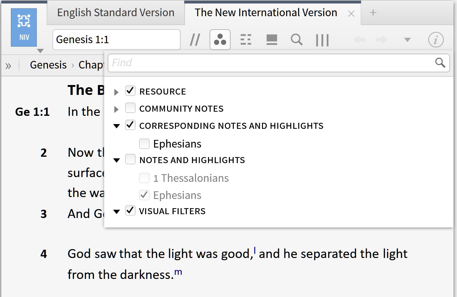The height and width of the screenshot is (297, 457).
Task: Close The New International Version tab
Action: (x=351, y=14)
